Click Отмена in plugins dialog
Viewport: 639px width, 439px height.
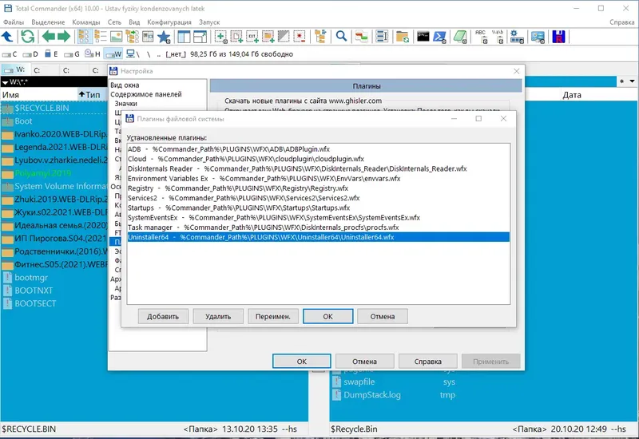point(383,316)
